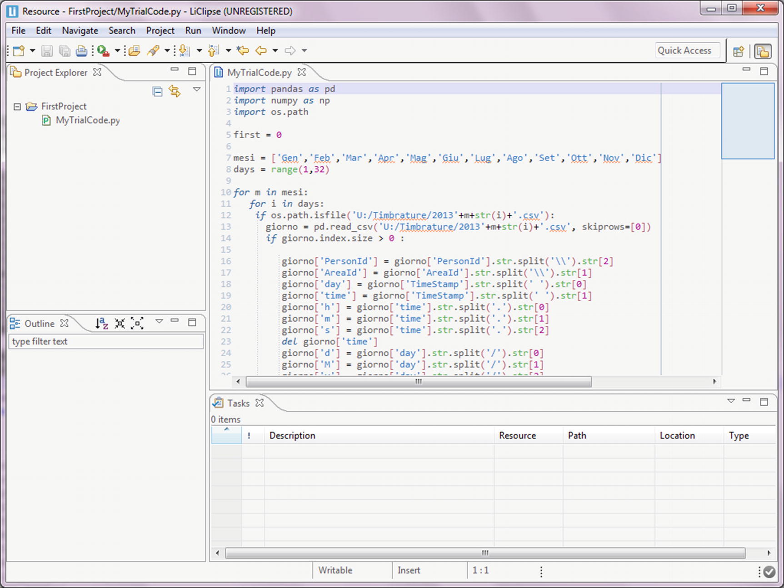Toggle alphabetical sort in Outline

pos(102,324)
